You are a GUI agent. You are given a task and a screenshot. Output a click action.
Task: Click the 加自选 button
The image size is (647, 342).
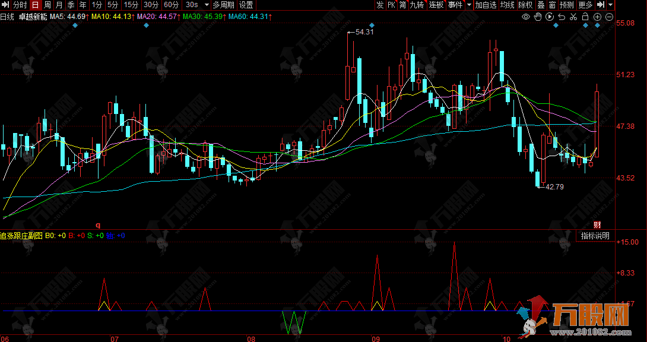coord(486,5)
